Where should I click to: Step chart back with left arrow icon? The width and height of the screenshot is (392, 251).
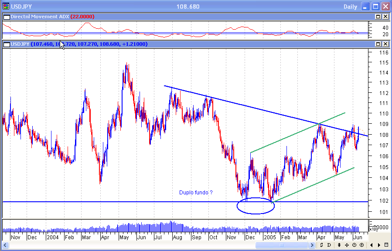click(372, 245)
